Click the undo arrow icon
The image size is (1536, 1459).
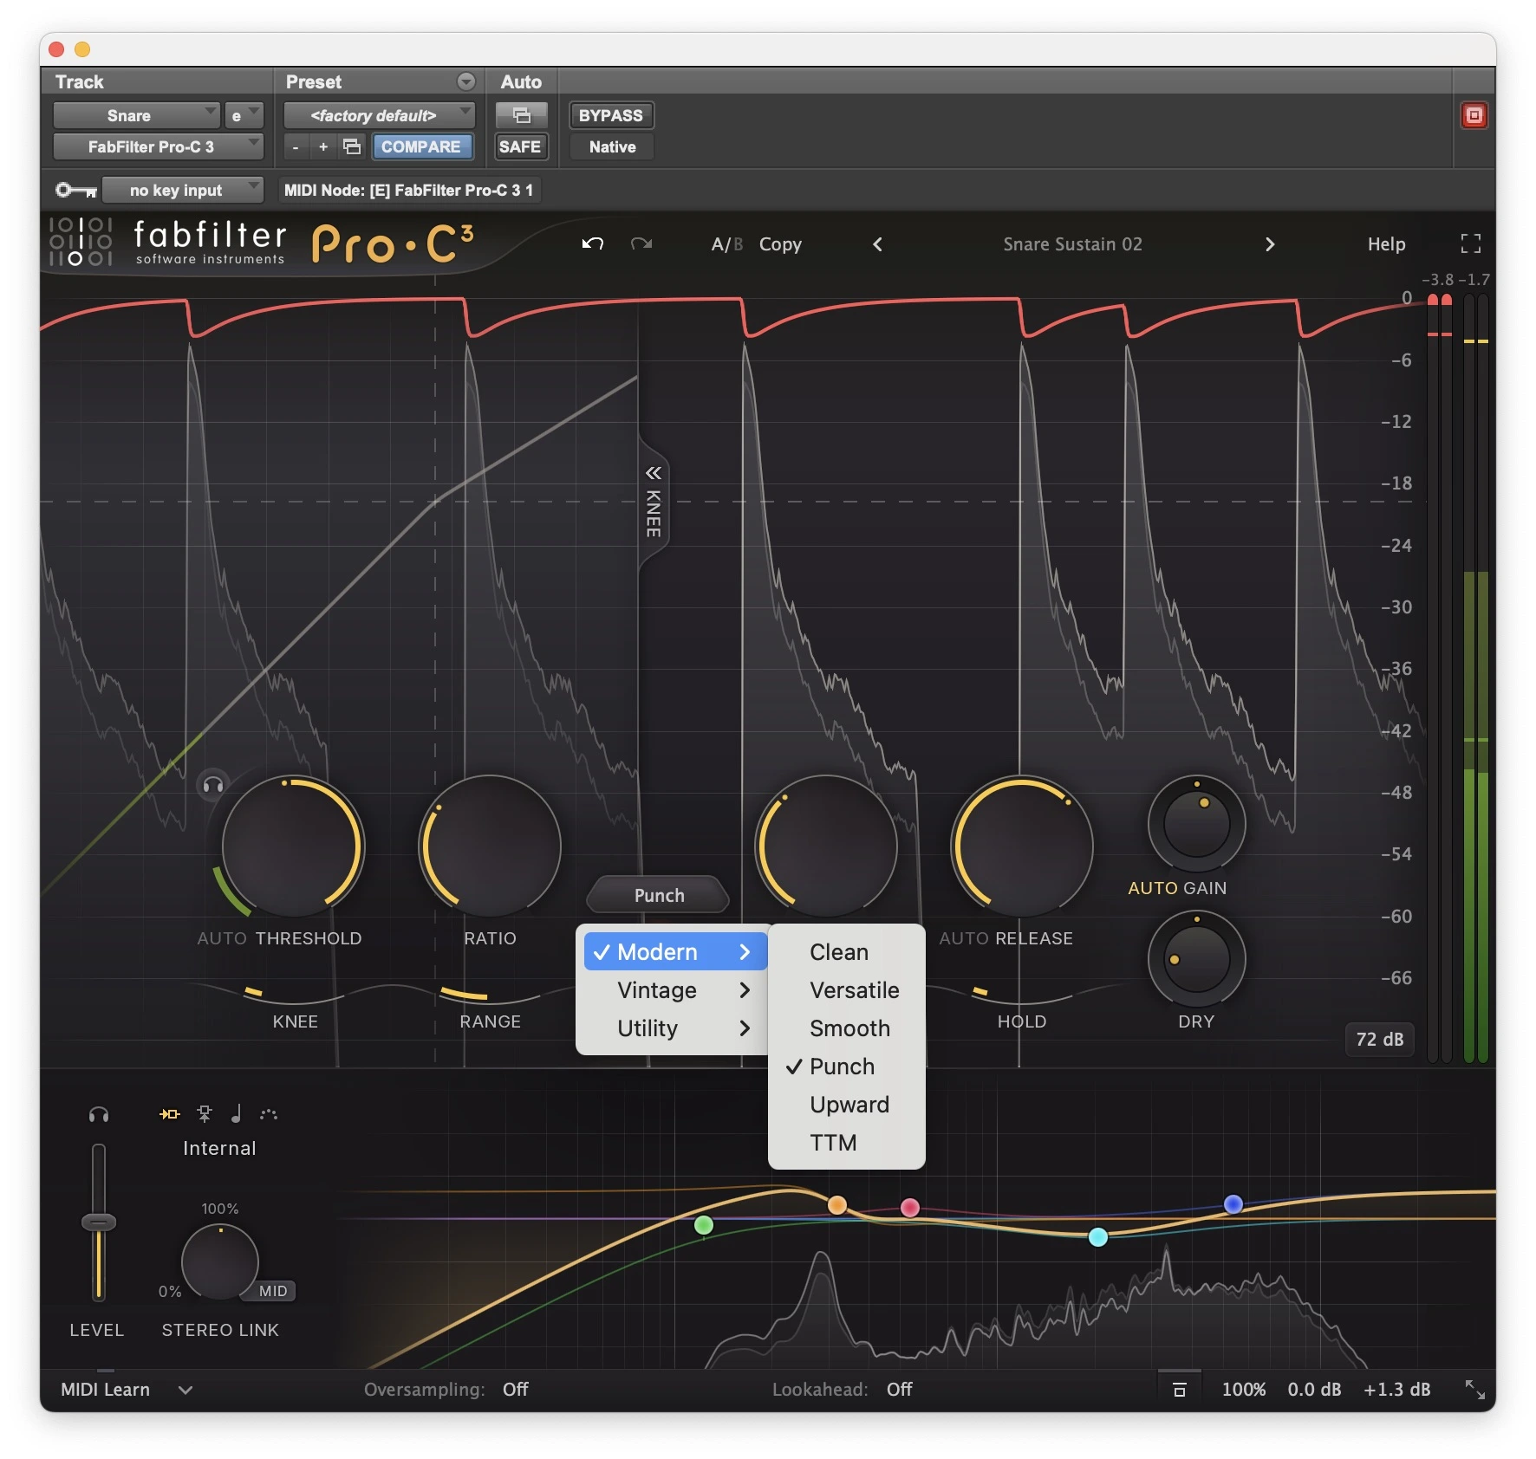[x=592, y=244]
